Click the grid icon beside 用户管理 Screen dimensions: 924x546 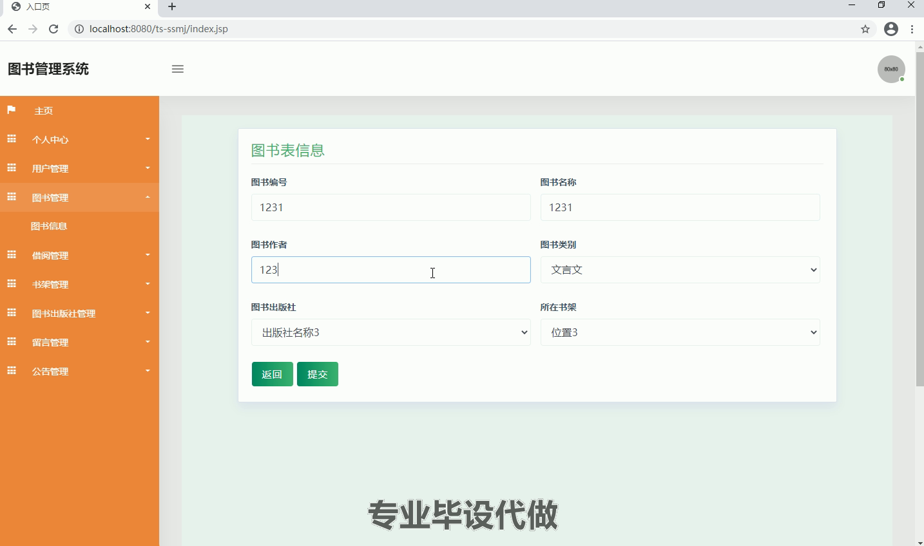(x=12, y=168)
